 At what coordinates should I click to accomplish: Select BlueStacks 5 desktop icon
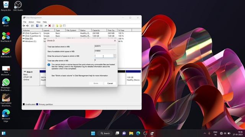[6, 53]
